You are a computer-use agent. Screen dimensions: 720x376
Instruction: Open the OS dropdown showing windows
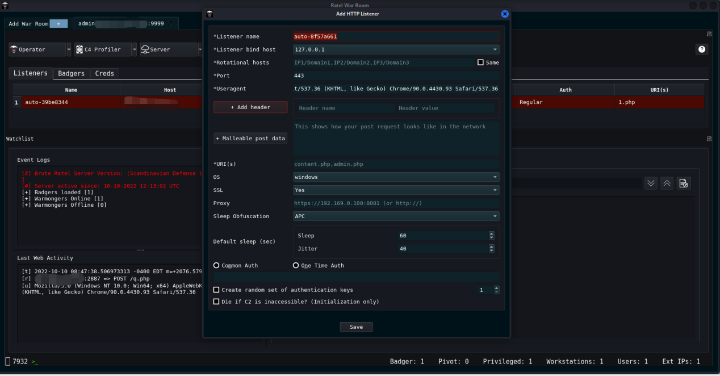pyautogui.click(x=396, y=177)
